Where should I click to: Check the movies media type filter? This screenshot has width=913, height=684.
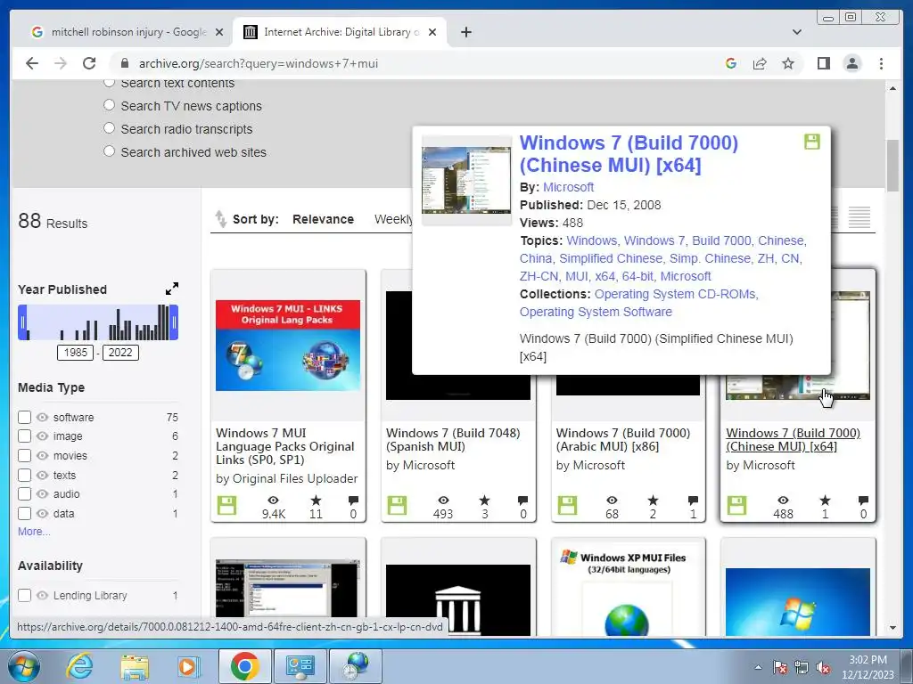click(x=24, y=455)
